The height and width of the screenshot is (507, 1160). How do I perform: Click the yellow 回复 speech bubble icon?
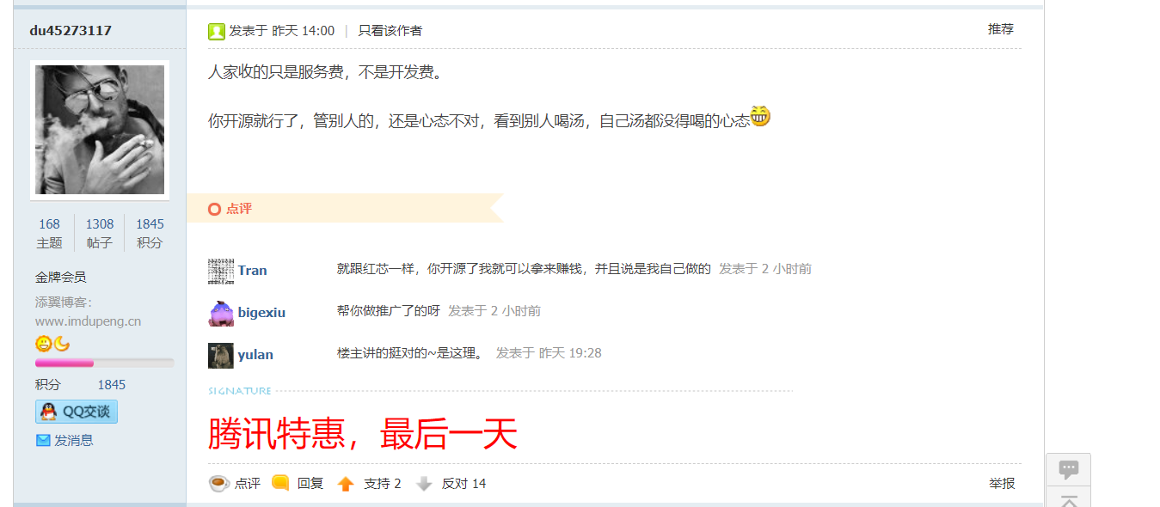tap(280, 483)
